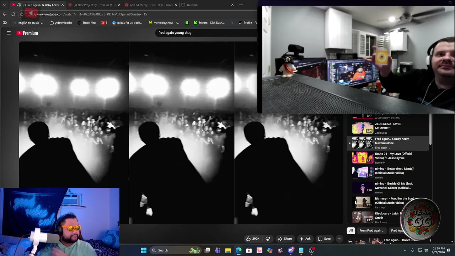The width and height of the screenshot is (455, 256).
Task: Reload the current YouTube page
Action: [x=13, y=14]
